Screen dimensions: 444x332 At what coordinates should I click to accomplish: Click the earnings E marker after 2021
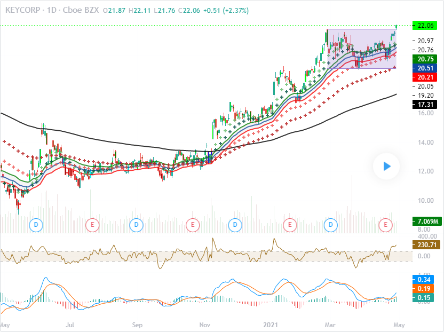pos(290,225)
